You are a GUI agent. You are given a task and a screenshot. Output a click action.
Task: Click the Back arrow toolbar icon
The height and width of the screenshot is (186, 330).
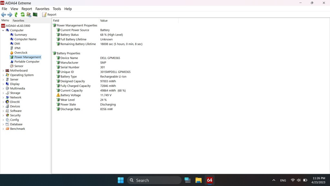pos(4,15)
